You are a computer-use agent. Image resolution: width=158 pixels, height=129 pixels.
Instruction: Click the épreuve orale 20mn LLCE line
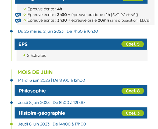tap(89, 20)
